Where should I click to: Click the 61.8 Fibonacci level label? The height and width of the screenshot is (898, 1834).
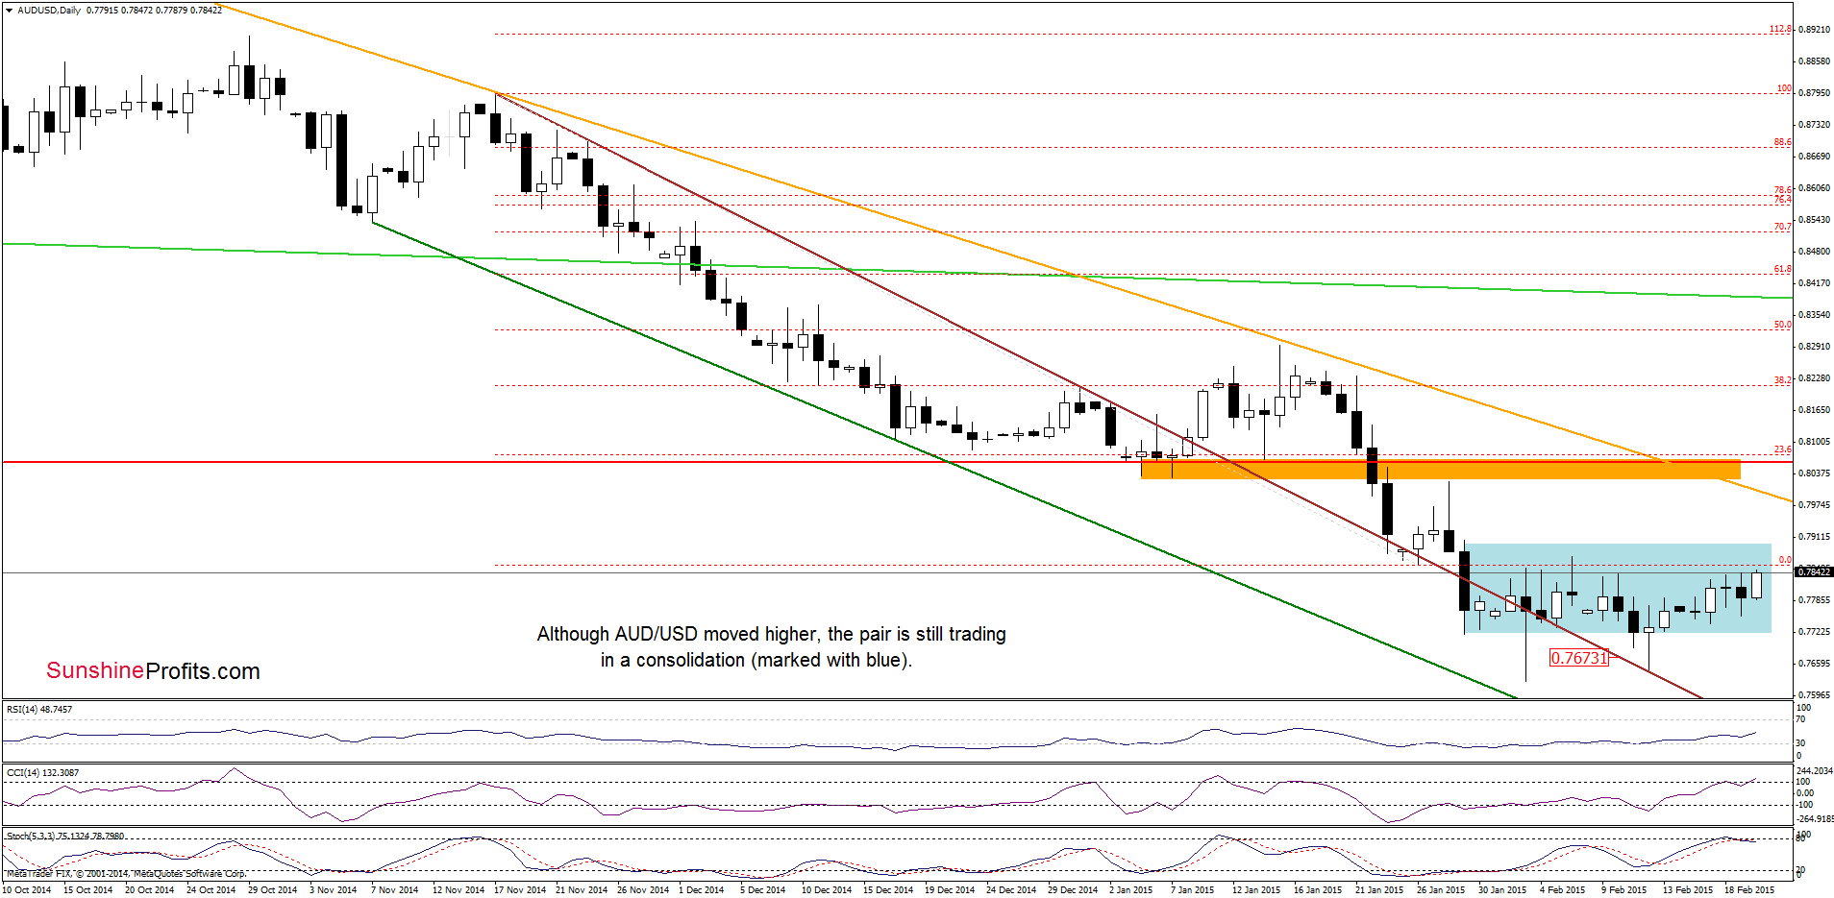[1783, 269]
